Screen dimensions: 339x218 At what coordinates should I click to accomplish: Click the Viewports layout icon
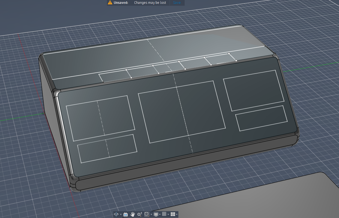(173, 214)
